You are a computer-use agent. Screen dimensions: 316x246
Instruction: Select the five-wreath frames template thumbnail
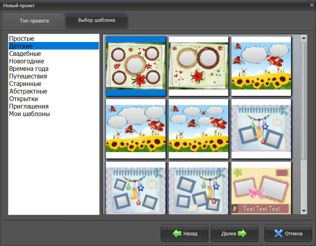pyautogui.click(x=136, y=66)
